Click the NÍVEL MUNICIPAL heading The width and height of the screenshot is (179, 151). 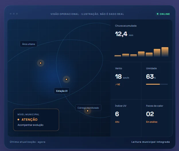click(28, 114)
